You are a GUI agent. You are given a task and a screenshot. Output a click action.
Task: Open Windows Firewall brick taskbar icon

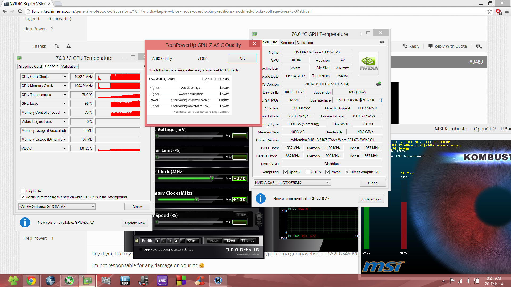pos(106,281)
